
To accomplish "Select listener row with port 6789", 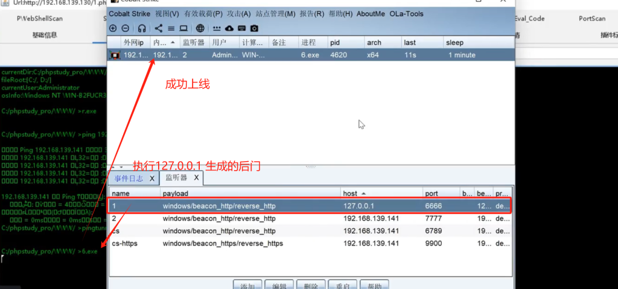I will point(311,231).
